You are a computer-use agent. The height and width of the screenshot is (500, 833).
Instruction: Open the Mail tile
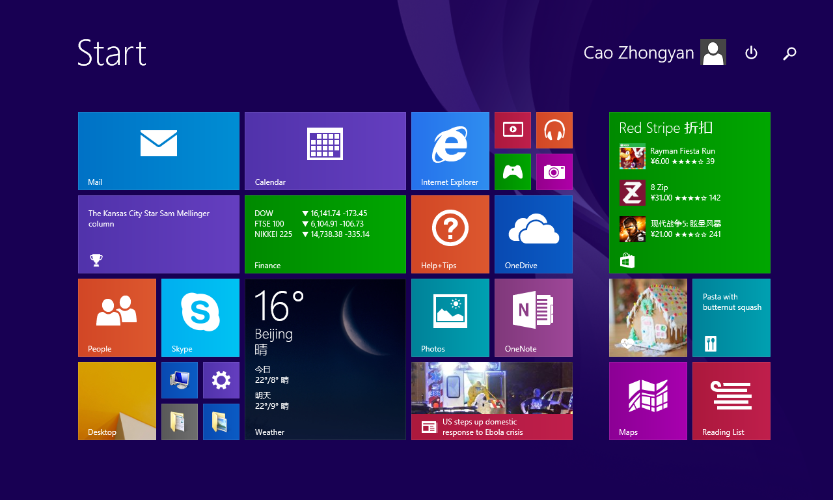(159, 151)
